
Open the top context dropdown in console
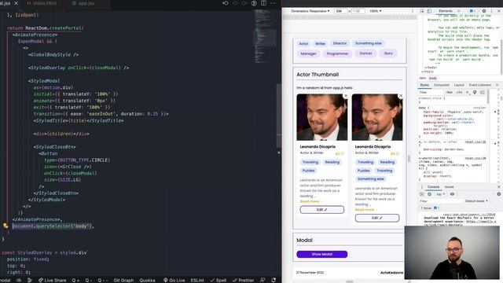pos(440,194)
